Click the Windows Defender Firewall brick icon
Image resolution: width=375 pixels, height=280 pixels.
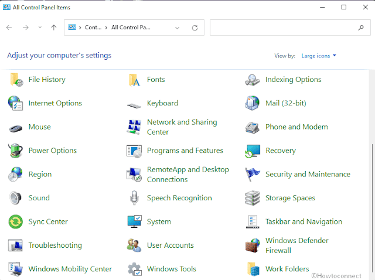click(x=253, y=245)
